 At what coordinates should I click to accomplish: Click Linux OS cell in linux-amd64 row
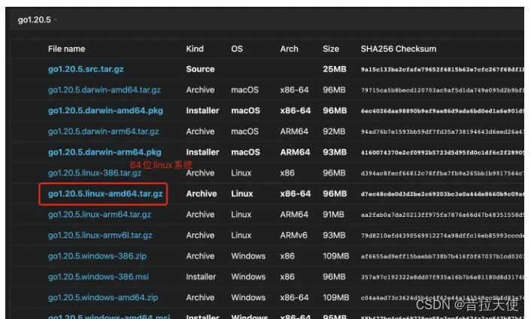241,194
